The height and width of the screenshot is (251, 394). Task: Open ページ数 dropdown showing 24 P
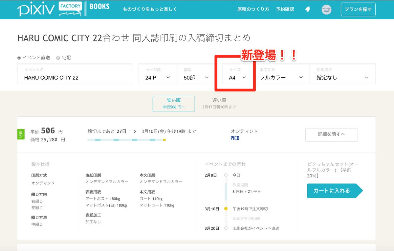[158, 74]
